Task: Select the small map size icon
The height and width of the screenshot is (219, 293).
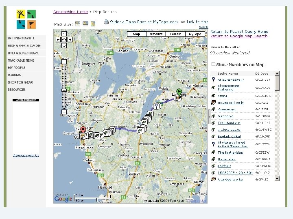Action: pyautogui.click(x=78, y=24)
